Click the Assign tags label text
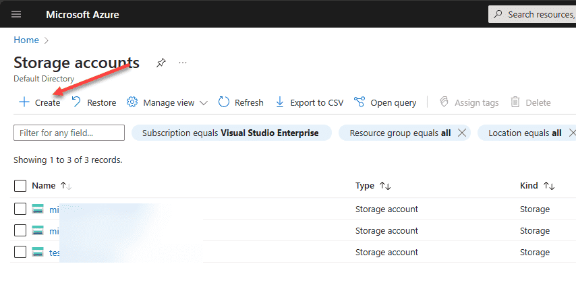This screenshot has height=299, width=576. (477, 103)
